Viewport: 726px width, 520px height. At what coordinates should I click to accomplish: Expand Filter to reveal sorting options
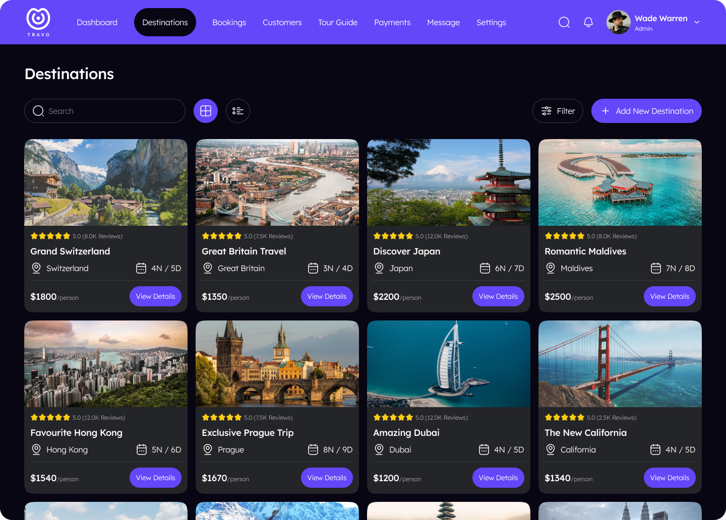558,111
